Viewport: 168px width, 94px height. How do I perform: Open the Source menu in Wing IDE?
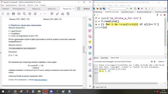[x=104, y=5]
